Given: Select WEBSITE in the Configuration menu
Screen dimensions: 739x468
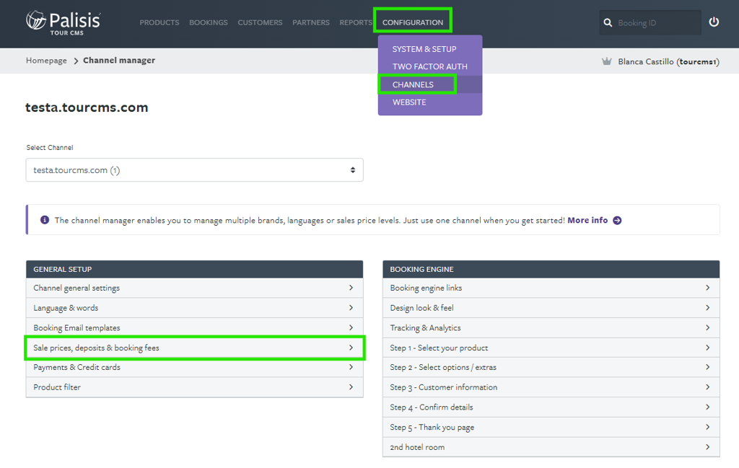Looking at the screenshot, I should [x=409, y=102].
